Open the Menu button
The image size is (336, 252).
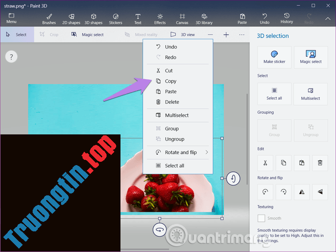click(12, 18)
